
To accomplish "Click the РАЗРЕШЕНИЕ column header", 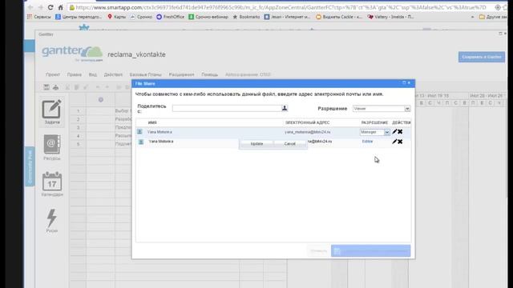I will 374,122.
